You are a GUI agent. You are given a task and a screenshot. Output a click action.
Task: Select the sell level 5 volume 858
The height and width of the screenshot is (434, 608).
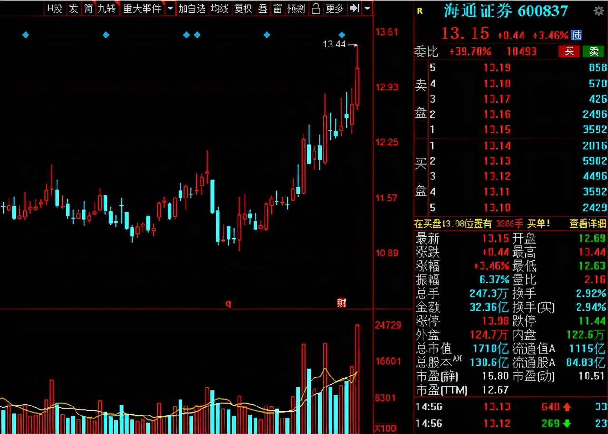pyautogui.click(x=598, y=67)
